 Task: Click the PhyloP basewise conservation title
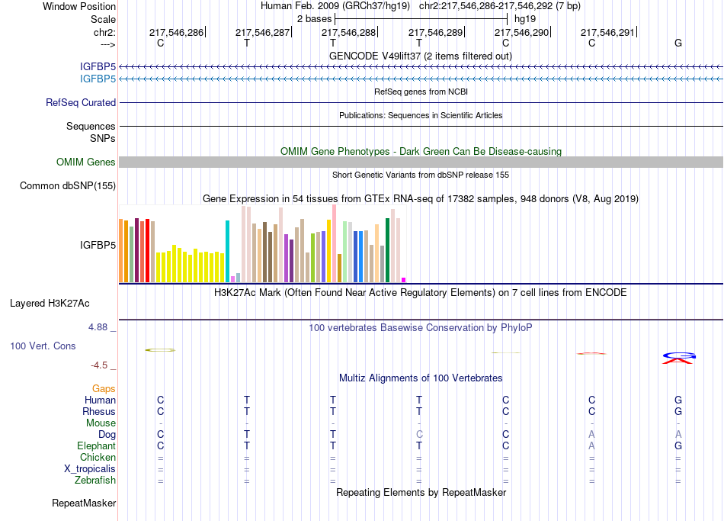click(x=420, y=328)
